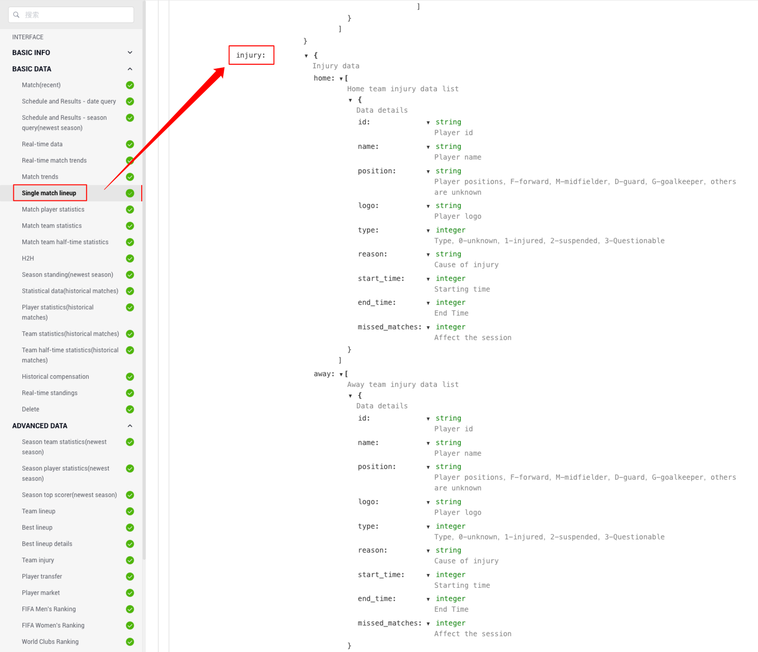
Task: Expand the BASIC INFO section
Action: 130,53
